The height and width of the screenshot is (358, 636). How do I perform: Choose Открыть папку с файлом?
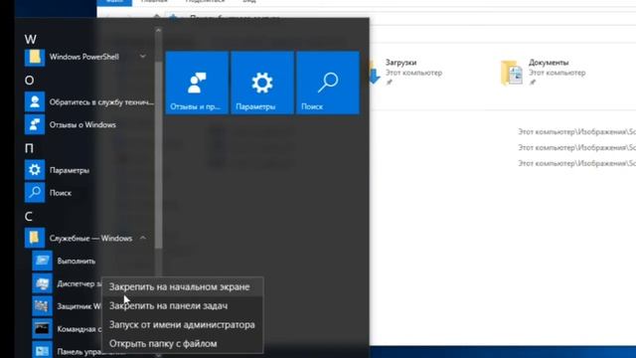point(183,343)
